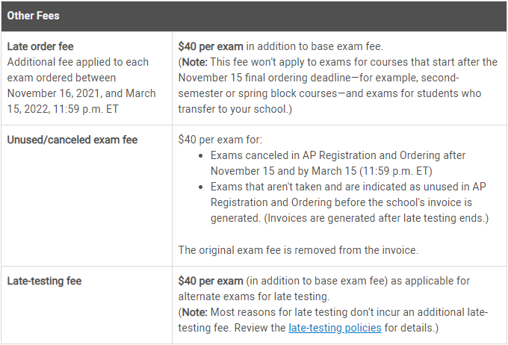This screenshot has width=508, height=345.
Task: Click the bold $40 per exam late order text
Action: tap(211, 46)
